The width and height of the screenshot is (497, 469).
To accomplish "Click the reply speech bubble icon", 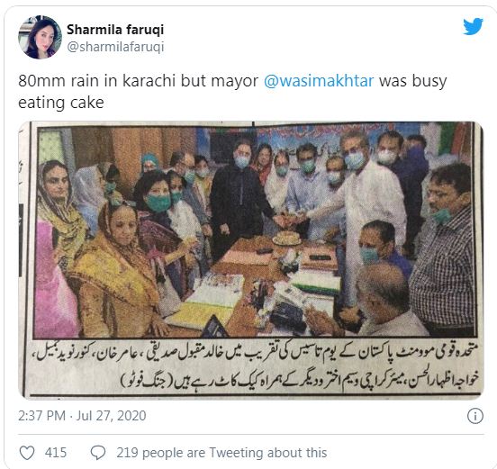I will pyautogui.click(x=98, y=453).
